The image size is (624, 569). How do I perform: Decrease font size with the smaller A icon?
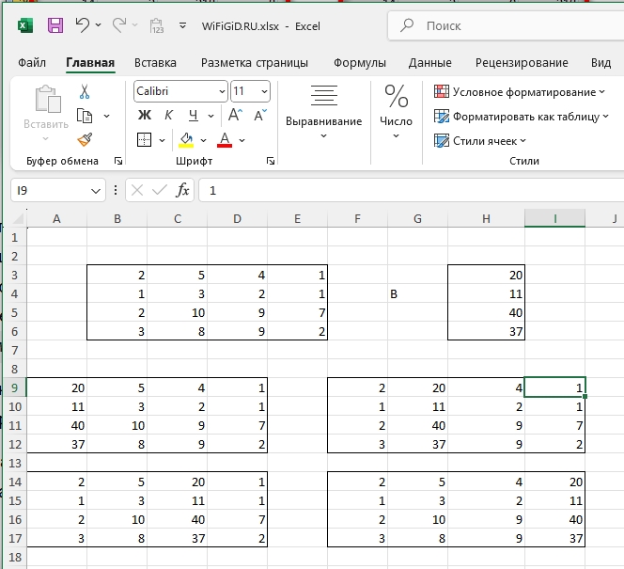click(260, 115)
